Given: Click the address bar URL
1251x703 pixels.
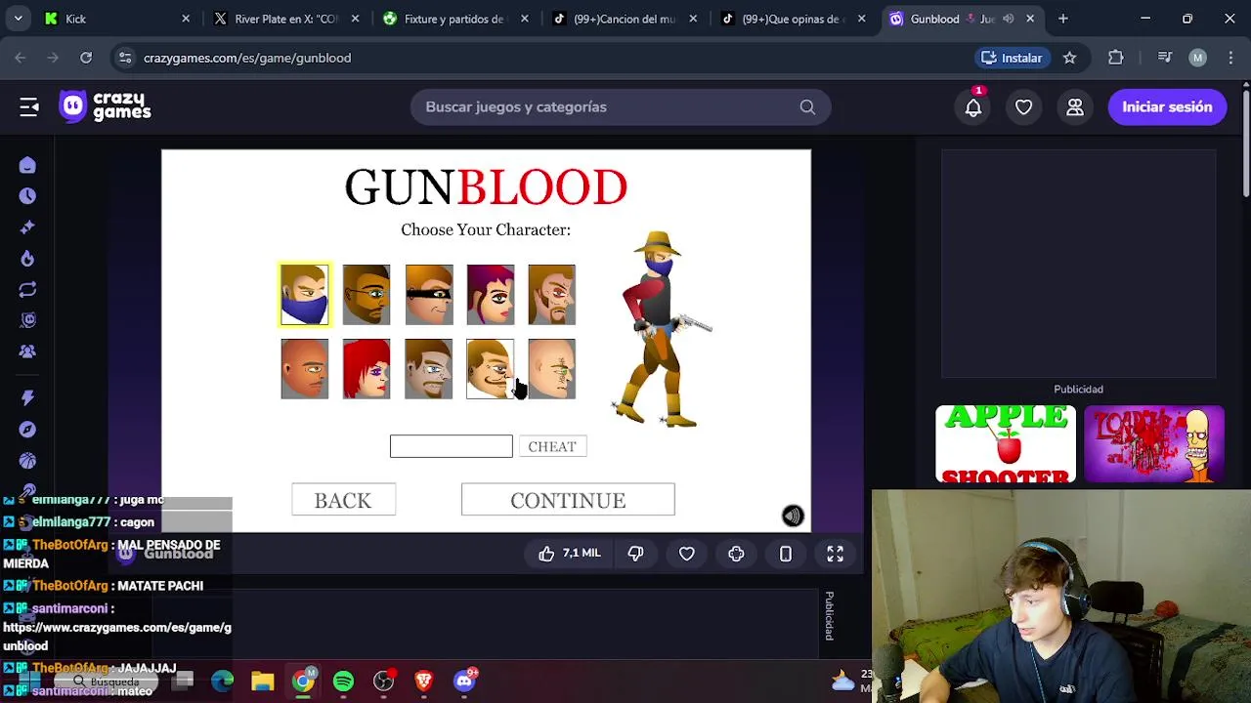Looking at the screenshot, I should (x=247, y=58).
